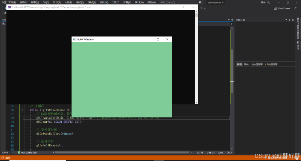Click the editor scroll down arrow
The image size is (301, 161).
coord(232,149)
